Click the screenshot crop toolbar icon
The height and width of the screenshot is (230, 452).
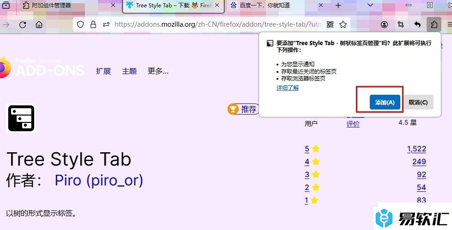click(x=401, y=25)
